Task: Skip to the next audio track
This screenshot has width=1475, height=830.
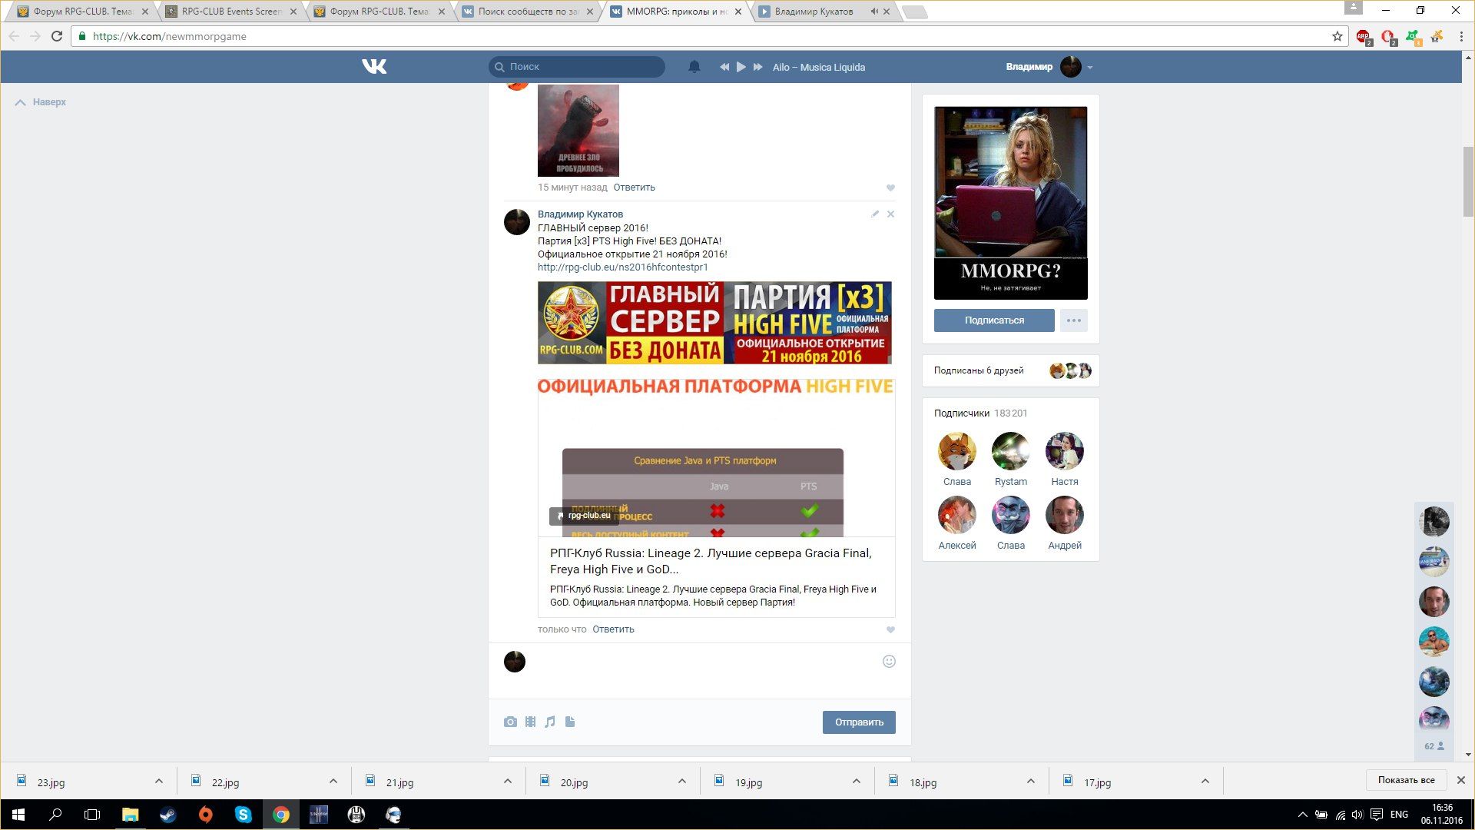Action: click(x=758, y=67)
